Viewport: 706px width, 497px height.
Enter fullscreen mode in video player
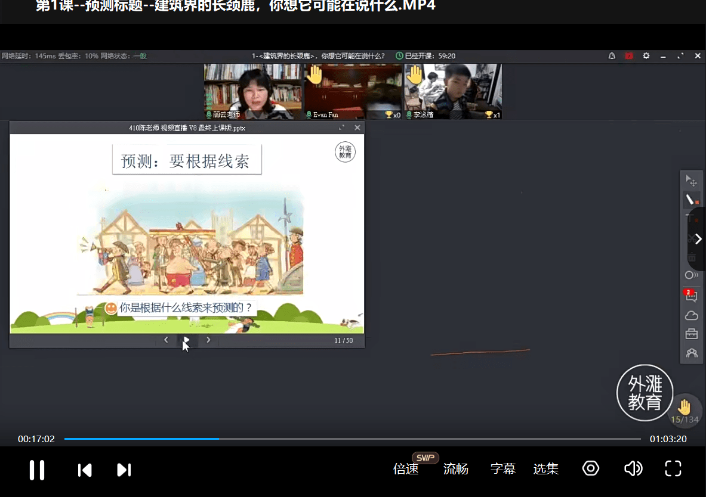point(673,468)
